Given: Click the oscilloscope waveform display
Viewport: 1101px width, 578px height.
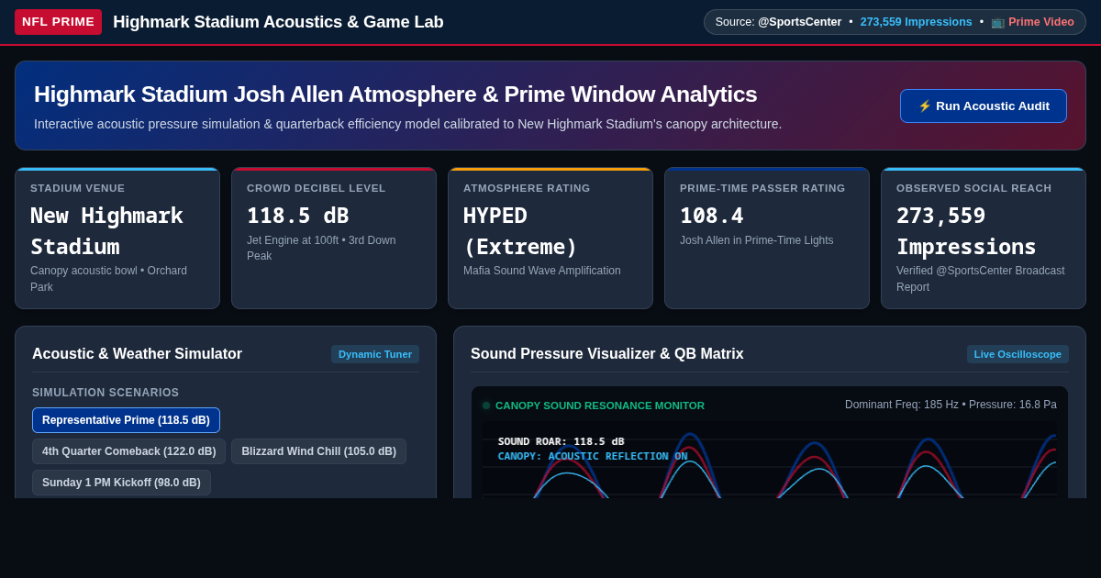Looking at the screenshot, I should coord(769,460).
